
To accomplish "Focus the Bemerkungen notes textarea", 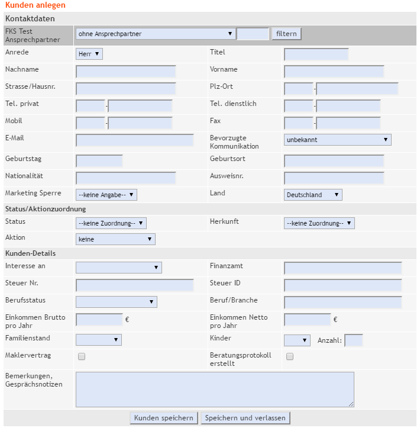I will 215,389.
